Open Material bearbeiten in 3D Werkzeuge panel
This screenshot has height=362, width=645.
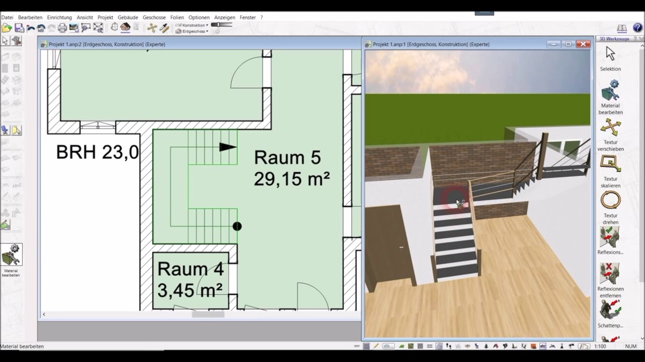610,90
